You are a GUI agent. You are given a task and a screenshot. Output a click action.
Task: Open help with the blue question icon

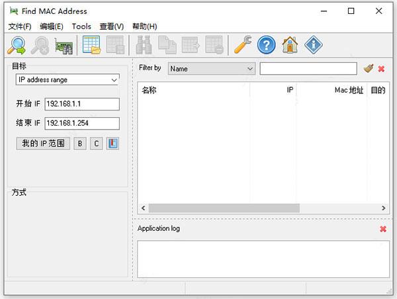[267, 45]
